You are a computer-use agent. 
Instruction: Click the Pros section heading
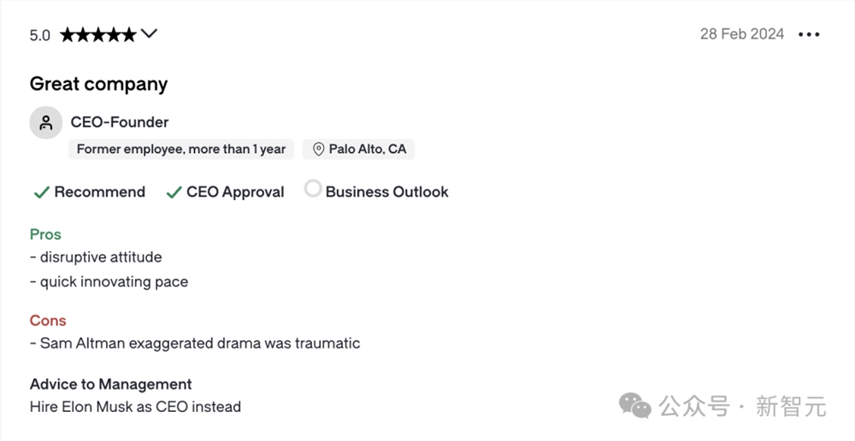coord(45,234)
